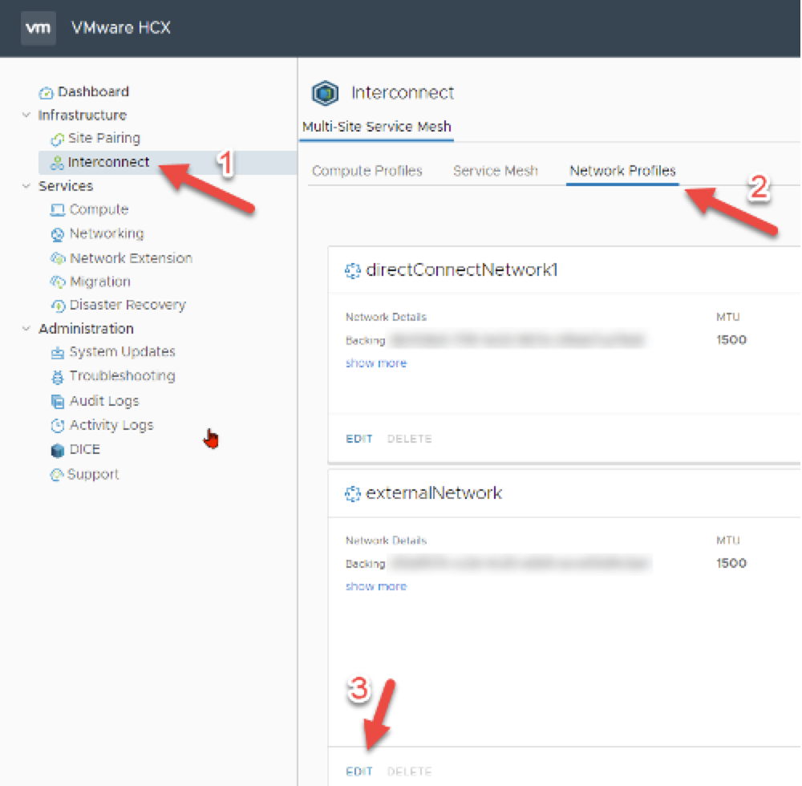Click the Interconnect page header hexagon icon
This screenshot has height=786, width=802.
tap(326, 93)
